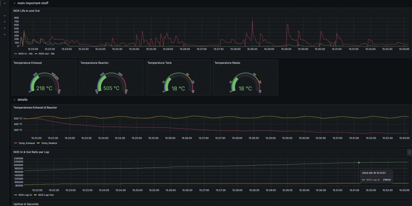The height and width of the screenshot is (206, 412).
Task: Open the 'NOX Life In and Out' panel title
Action: [27, 11]
